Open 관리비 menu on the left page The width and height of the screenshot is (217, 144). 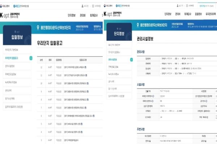(82, 15)
